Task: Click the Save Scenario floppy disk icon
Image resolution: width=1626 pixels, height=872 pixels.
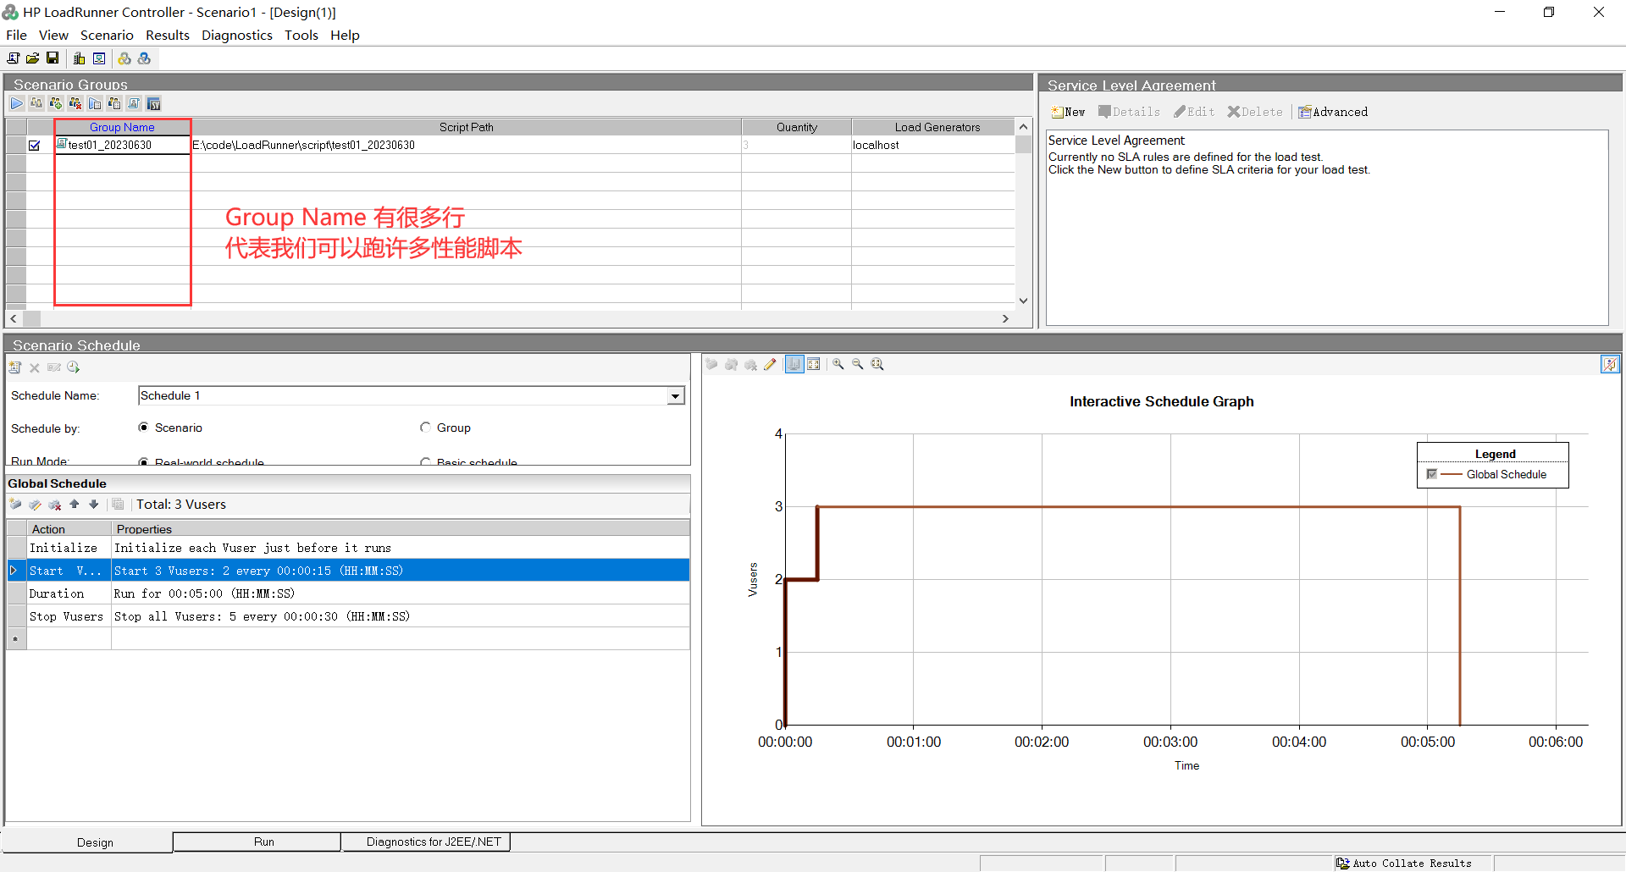Action: (x=53, y=58)
